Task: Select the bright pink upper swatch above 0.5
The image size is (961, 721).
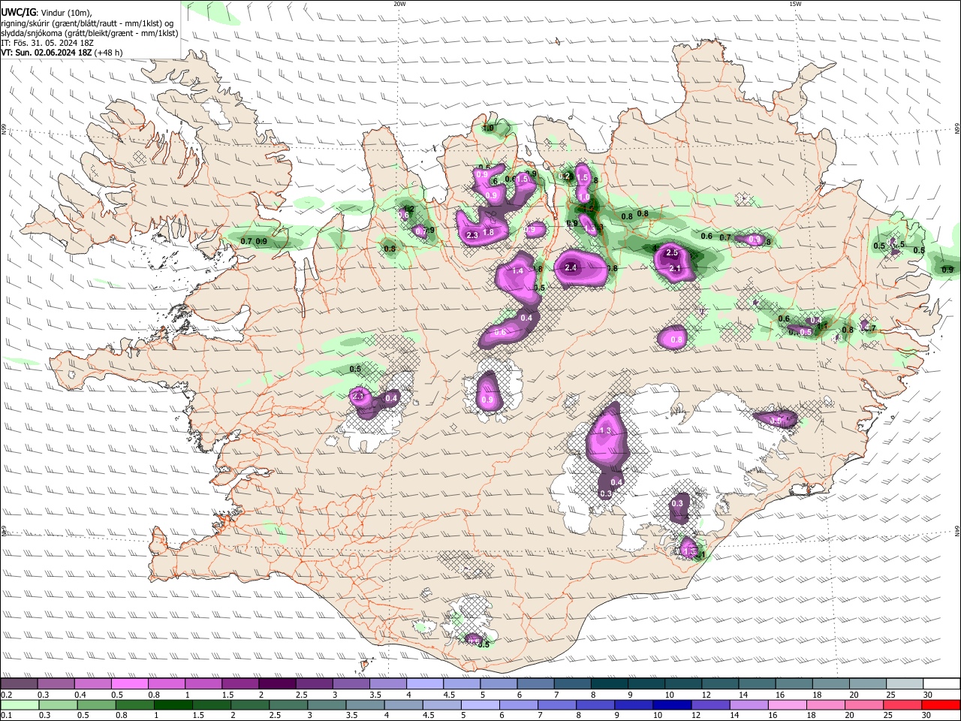Action: click(129, 684)
